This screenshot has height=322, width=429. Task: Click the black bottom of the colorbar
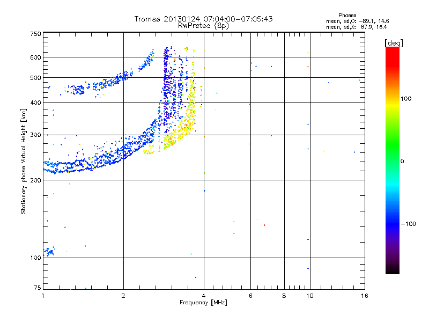click(393, 270)
